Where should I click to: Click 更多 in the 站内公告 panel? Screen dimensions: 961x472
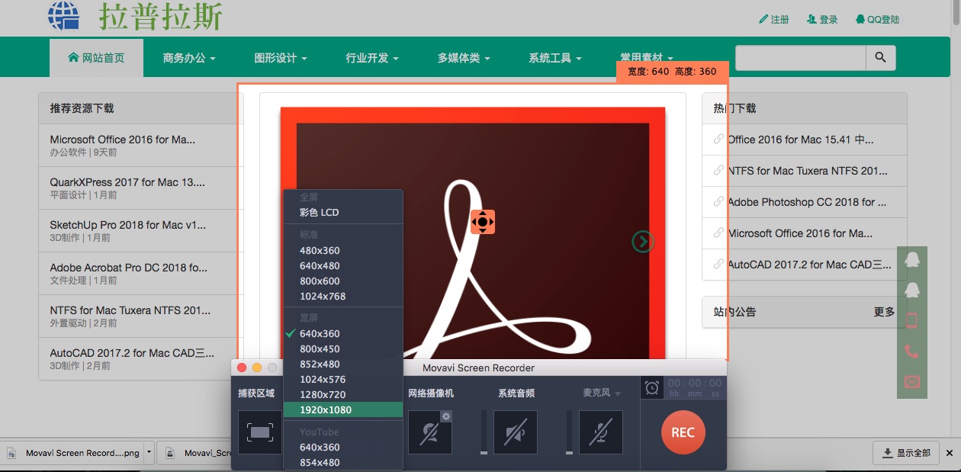coord(885,312)
